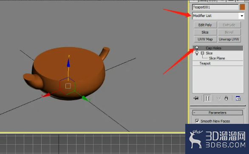Screen dimensions: 249x154
Task: Click the Teapot001 object name field
Action: [x=215, y=7]
